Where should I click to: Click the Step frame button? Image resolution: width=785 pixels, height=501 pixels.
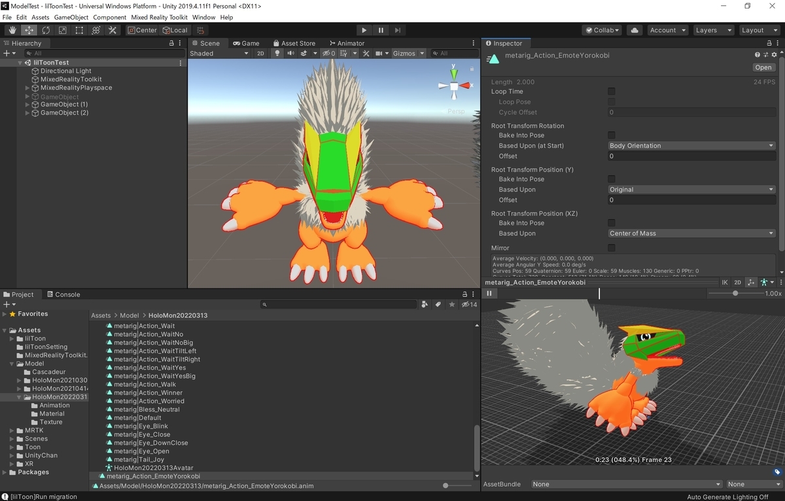[398, 30]
